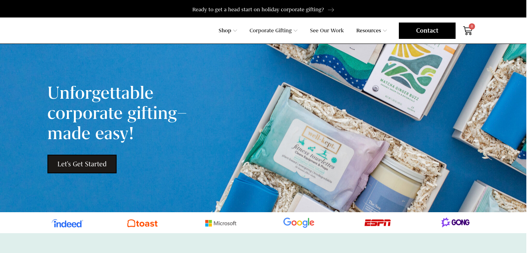531x253 pixels.
Task: Click the Indeed logo
Action: tap(67, 223)
